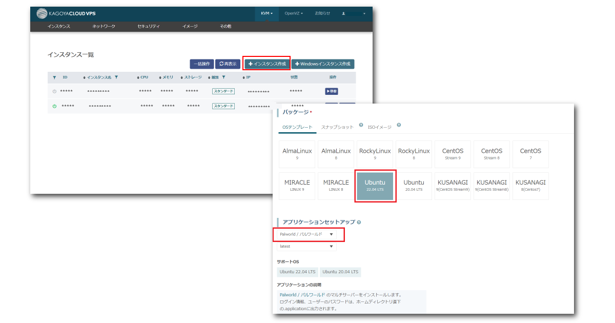Image resolution: width=615 pixels, height=323 pixels.
Task: Click the gray power icon in first row
Action: click(x=54, y=91)
